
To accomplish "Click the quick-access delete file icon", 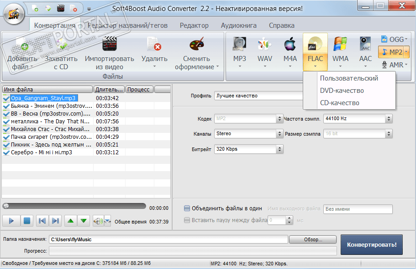I will click(74, 9).
